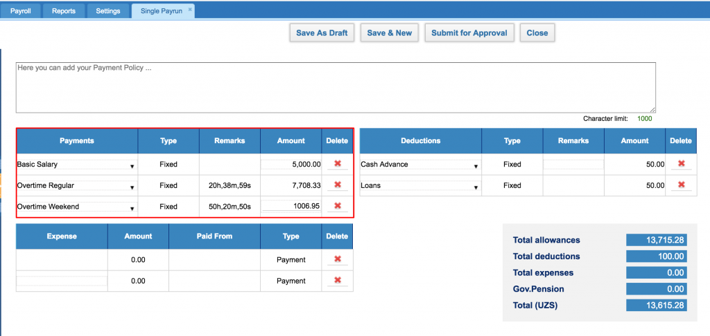Delete the Cash Advance deduction row

point(681,163)
